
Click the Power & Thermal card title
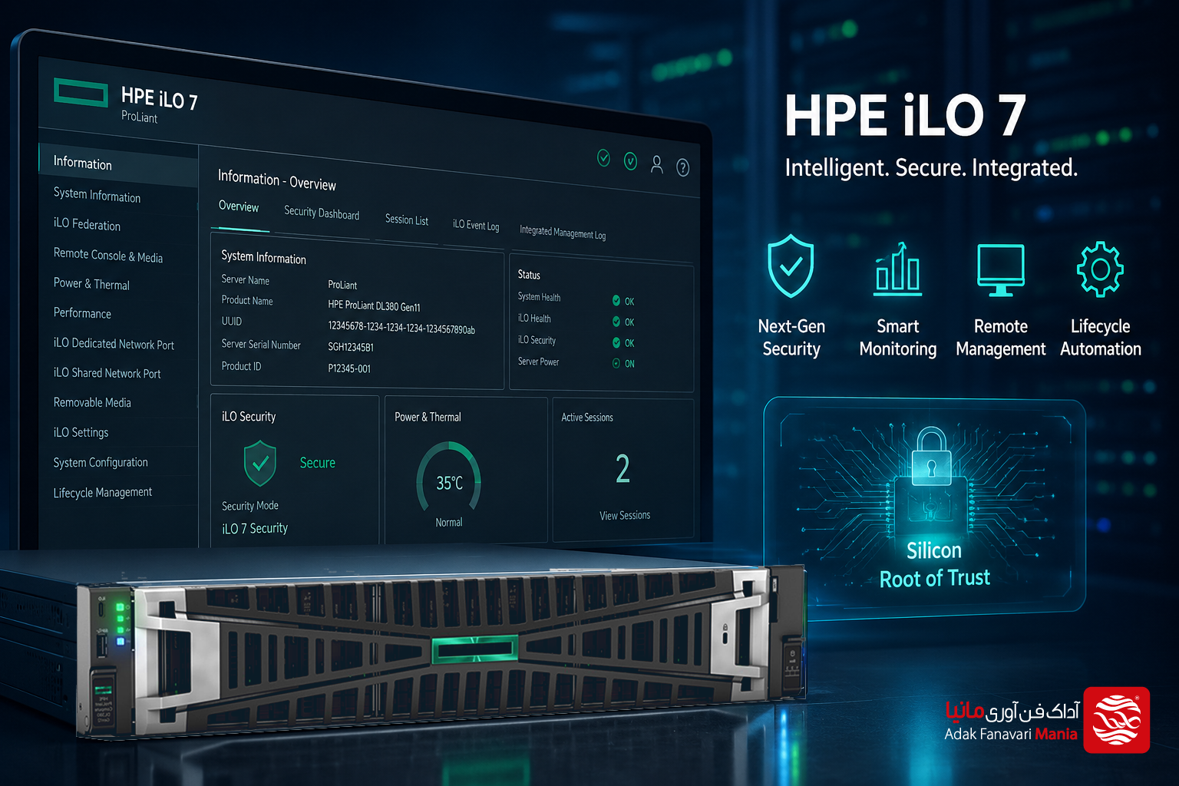click(x=428, y=417)
